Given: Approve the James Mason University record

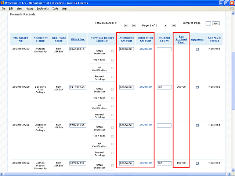Looking at the screenshot, I should (x=197, y=164).
